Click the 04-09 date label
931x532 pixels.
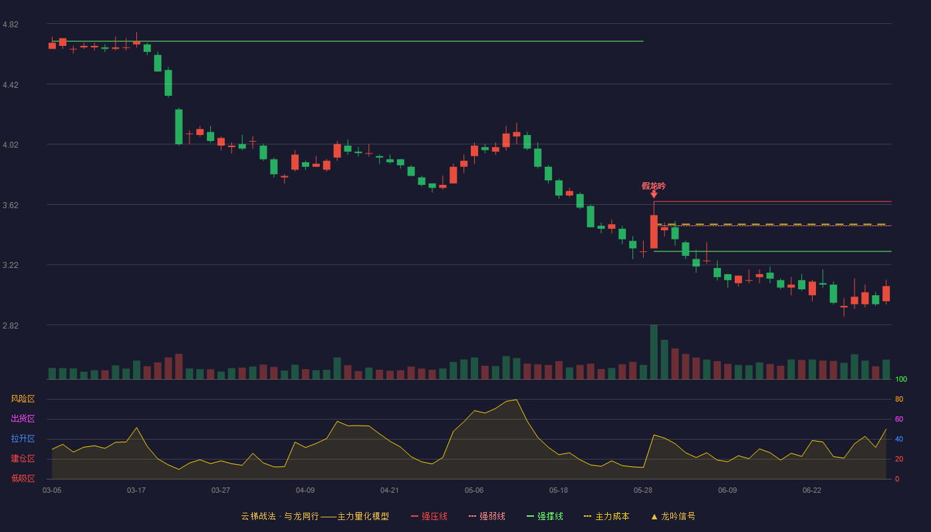coord(305,490)
